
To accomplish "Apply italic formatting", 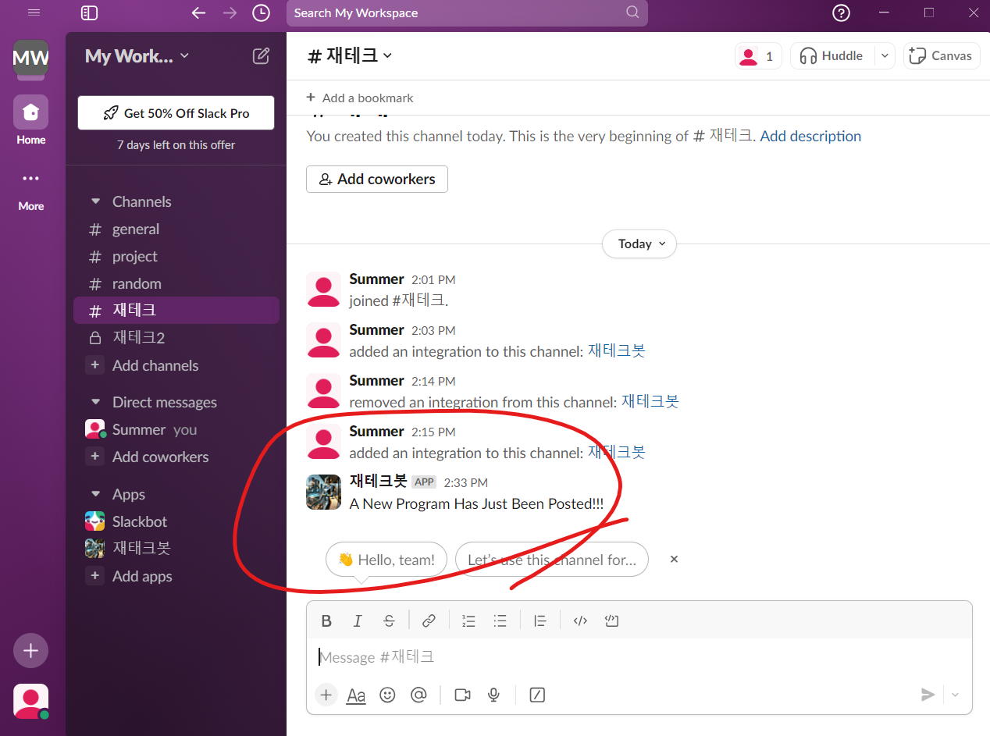I will (358, 620).
